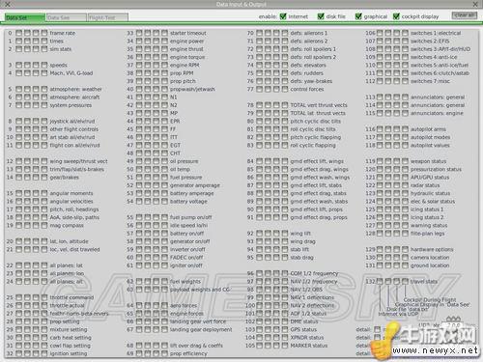This screenshot has height=362, width=483.
Task: Enable graphical display for landing gear deployment
Action: pyautogui.click(x=156, y=329)
